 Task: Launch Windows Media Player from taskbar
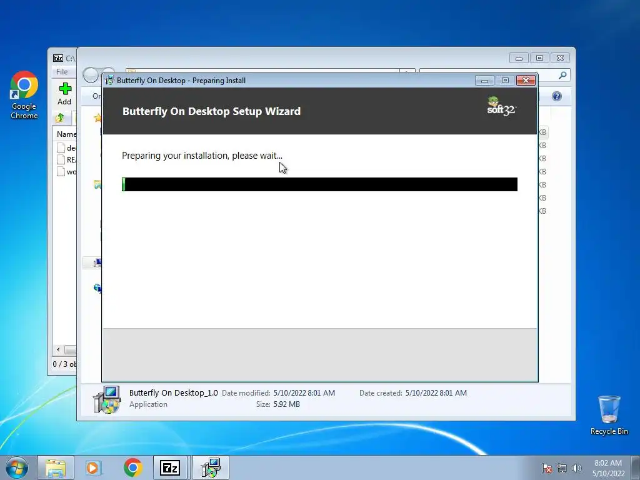[93, 467]
